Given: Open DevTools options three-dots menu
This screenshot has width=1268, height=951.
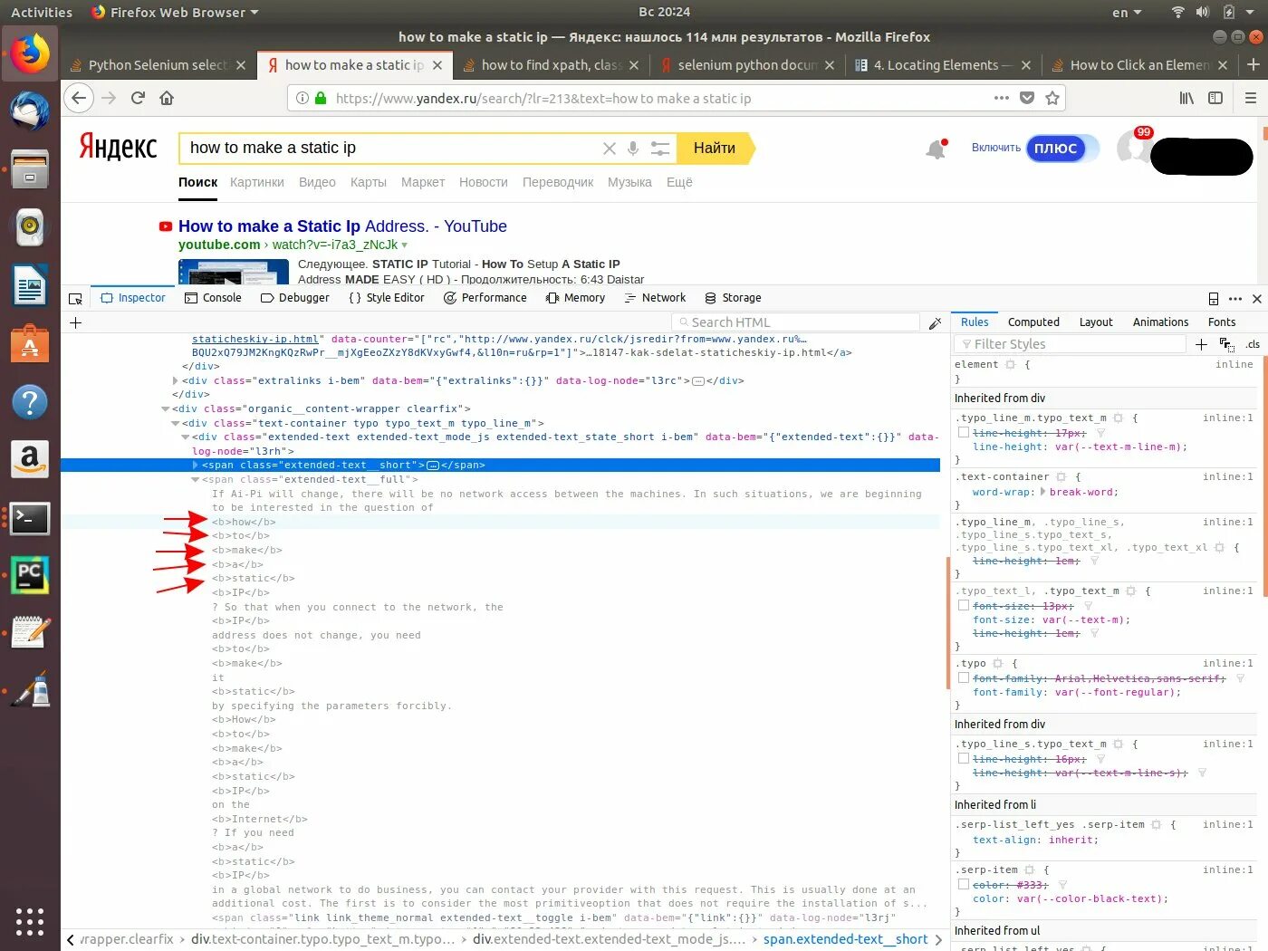Looking at the screenshot, I should [x=1235, y=298].
